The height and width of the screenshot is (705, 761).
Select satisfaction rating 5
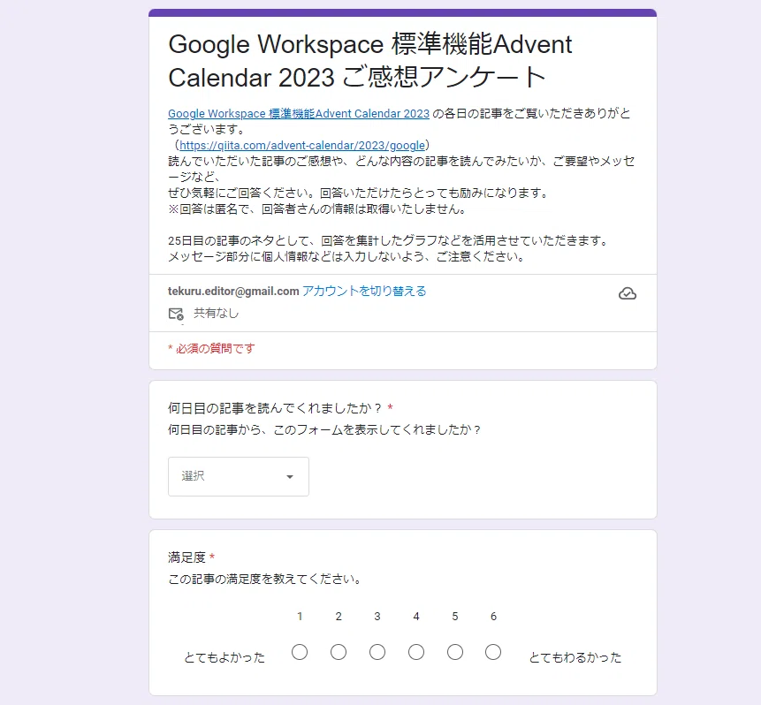coord(455,652)
